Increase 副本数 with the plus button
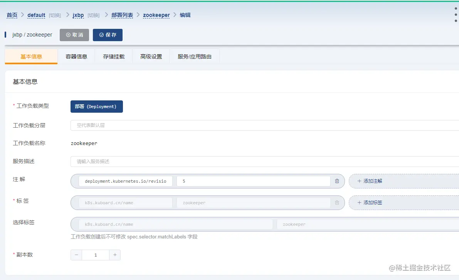Screen dimensions: 459x280 (115, 255)
